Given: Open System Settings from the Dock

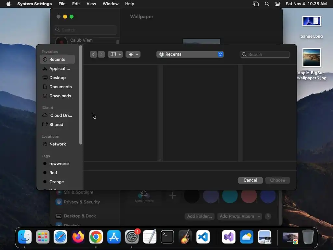Looking at the screenshot, I should [132, 237].
